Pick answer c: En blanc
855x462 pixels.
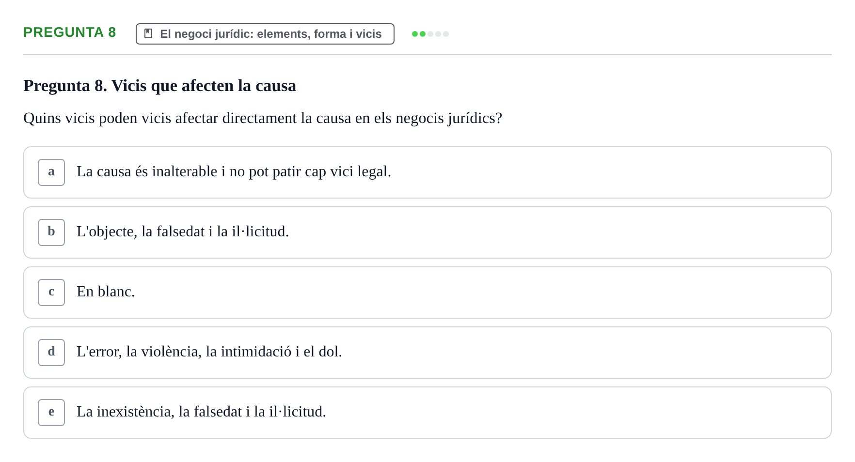[x=427, y=293]
